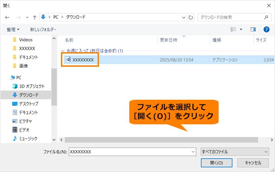Viewport: 275px width, 172px height.
Task: Click the 2025/08/20 13:54 date cell
Action: coord(176,60)
